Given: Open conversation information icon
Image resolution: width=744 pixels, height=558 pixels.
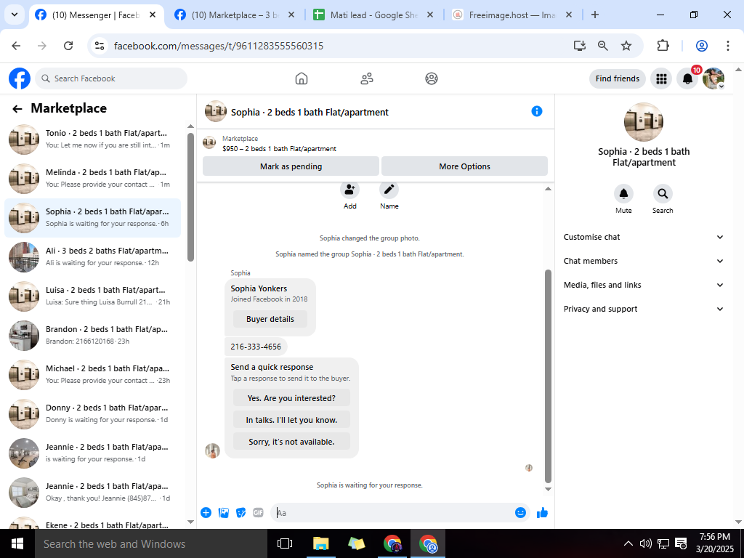Looking at the screenshot, I should click(537, 111).
